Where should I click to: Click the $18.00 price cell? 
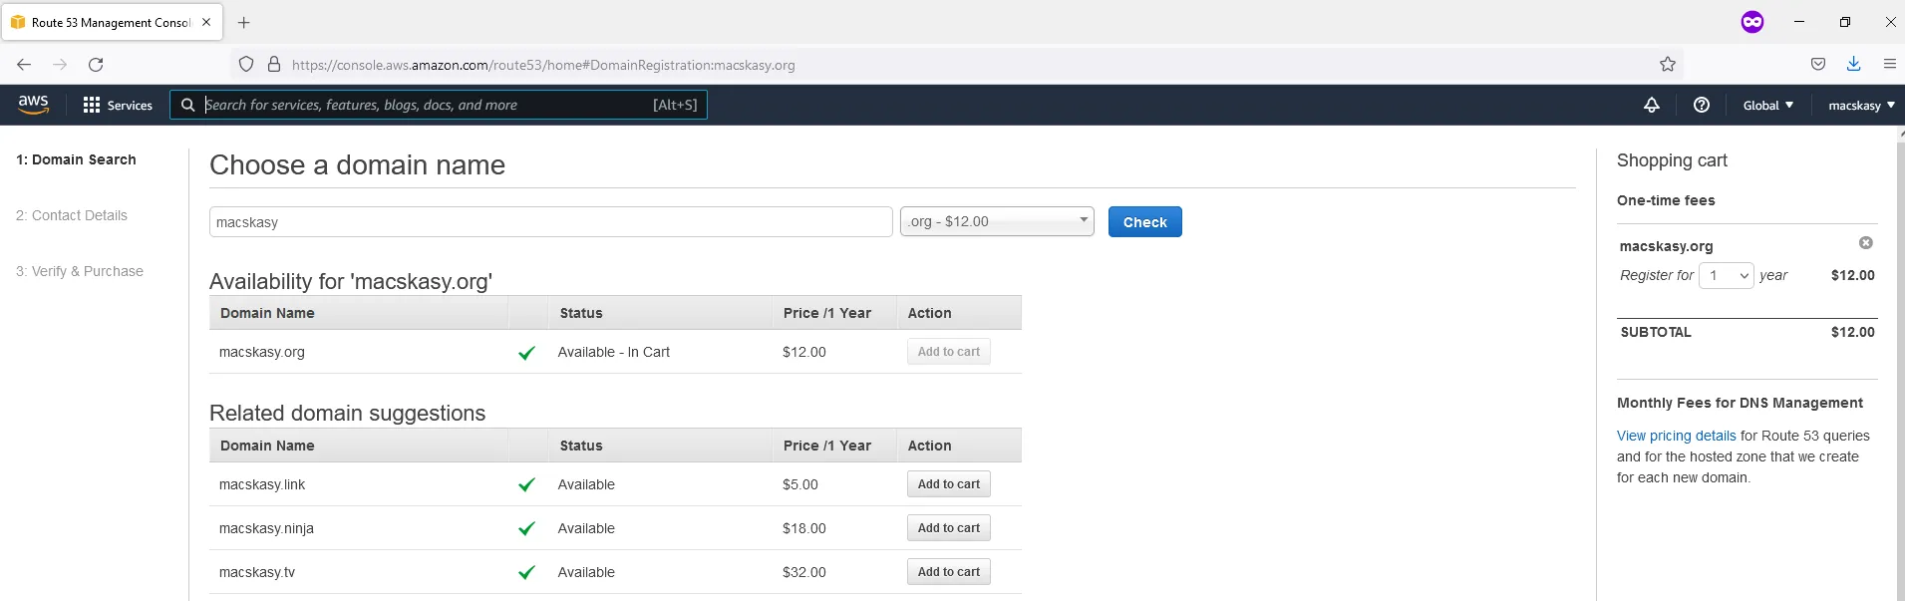click(x=804, y=528)
